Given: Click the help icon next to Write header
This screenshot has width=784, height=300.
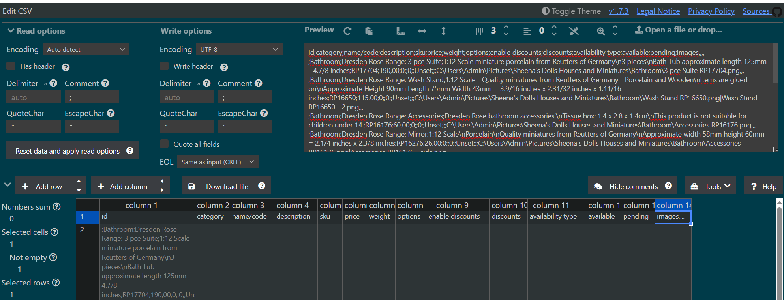Looking at the screenshot, I should pyautogui.click(x=224, y=67).
